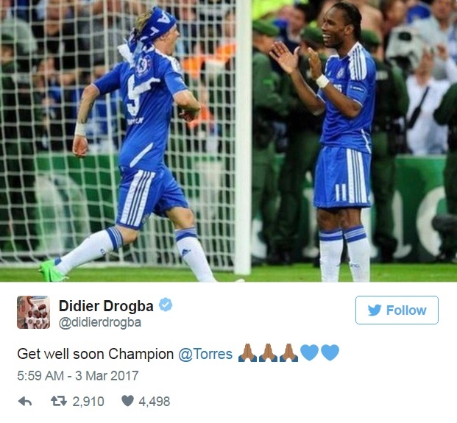Click Drogba's profile avatar thumbnail
The height and width of the screenshot is (423, 457).
click(34, 313)
